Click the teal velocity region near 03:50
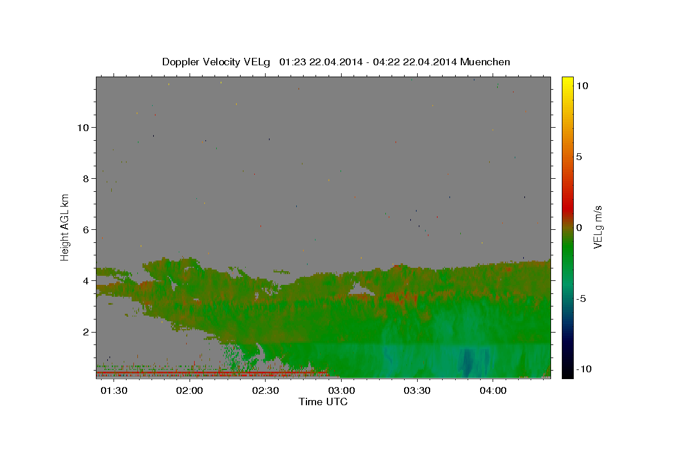This screenshot has width=681, height=454. [468, 363]
